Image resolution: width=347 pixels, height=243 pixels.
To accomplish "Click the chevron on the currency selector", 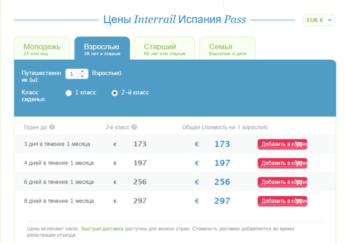I will coord(330,20).
